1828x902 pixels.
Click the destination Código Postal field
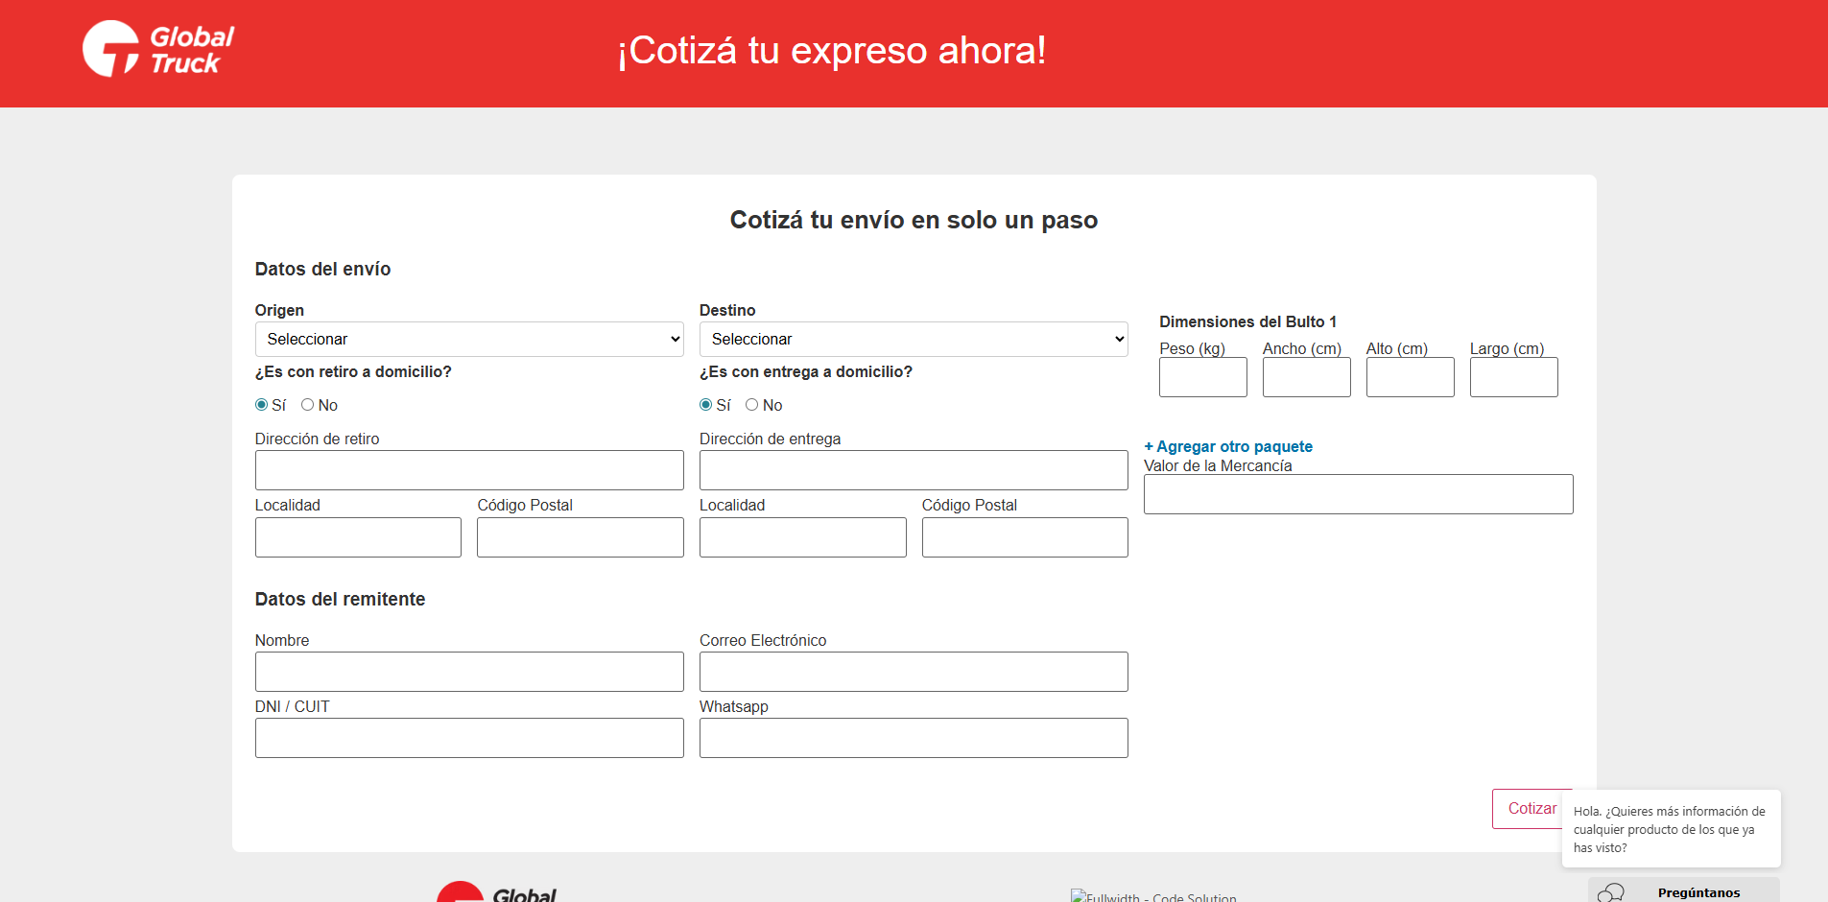[1025, 537]
